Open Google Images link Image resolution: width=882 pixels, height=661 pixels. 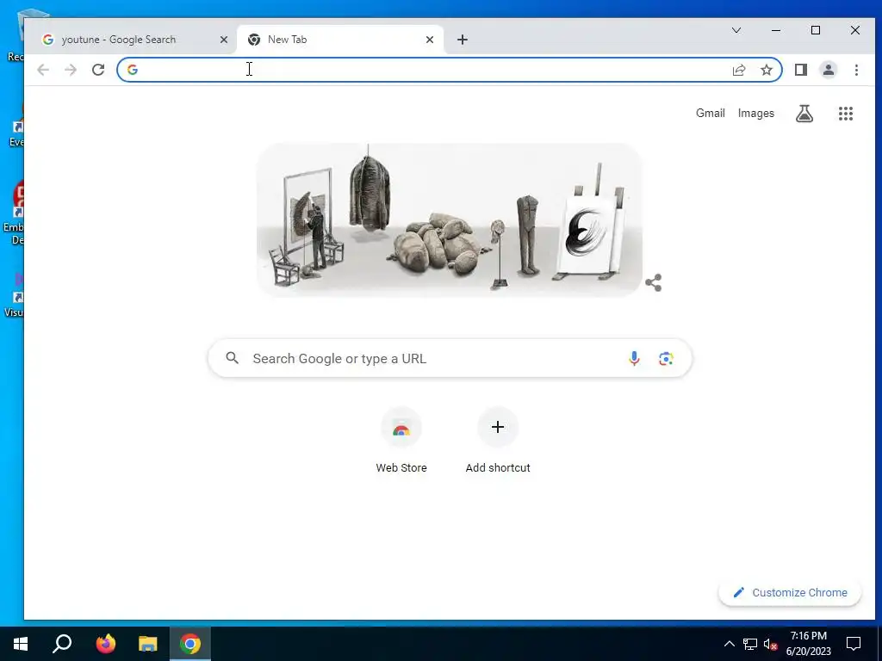pyautogui.click(x=756, y=113)
